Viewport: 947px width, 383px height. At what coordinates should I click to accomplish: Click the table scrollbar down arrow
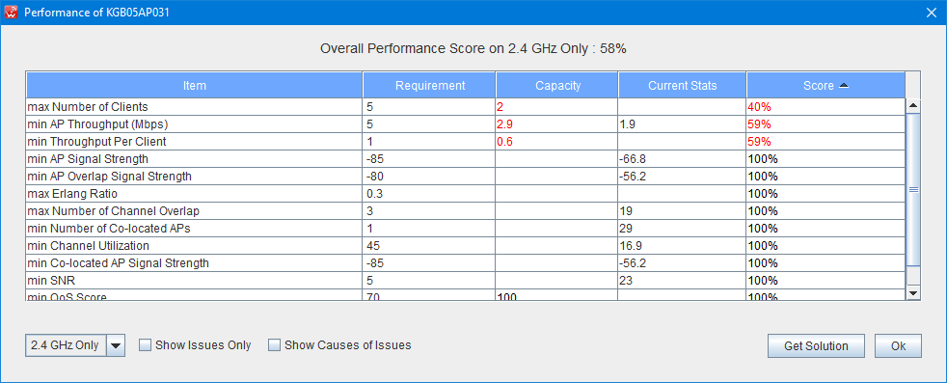pyautogui.click(x=913, y=292)
